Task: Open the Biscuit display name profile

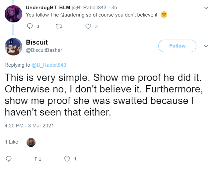Action: (x=37, y=42)
